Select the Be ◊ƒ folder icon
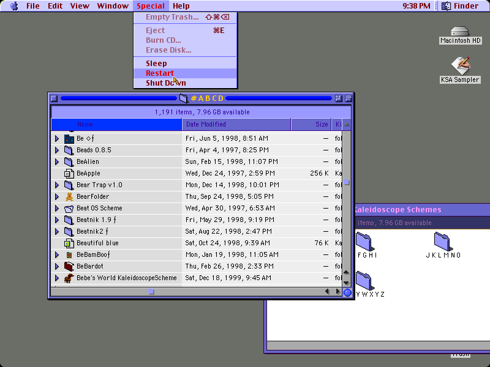Viewport: 490px width, 367px height. tap(69, 139)
